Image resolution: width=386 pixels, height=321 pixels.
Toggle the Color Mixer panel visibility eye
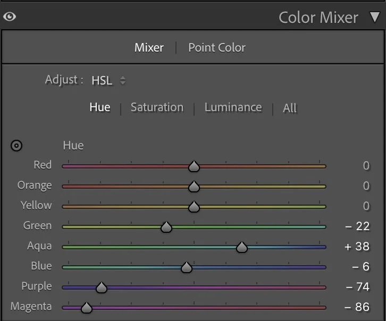[x=10, y=16]
